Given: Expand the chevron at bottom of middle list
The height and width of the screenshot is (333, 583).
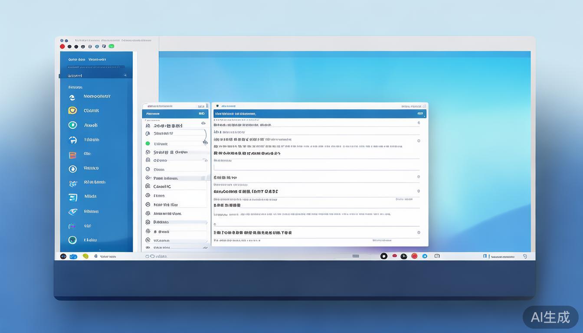Looking at the screenshot, I should 205,248.
